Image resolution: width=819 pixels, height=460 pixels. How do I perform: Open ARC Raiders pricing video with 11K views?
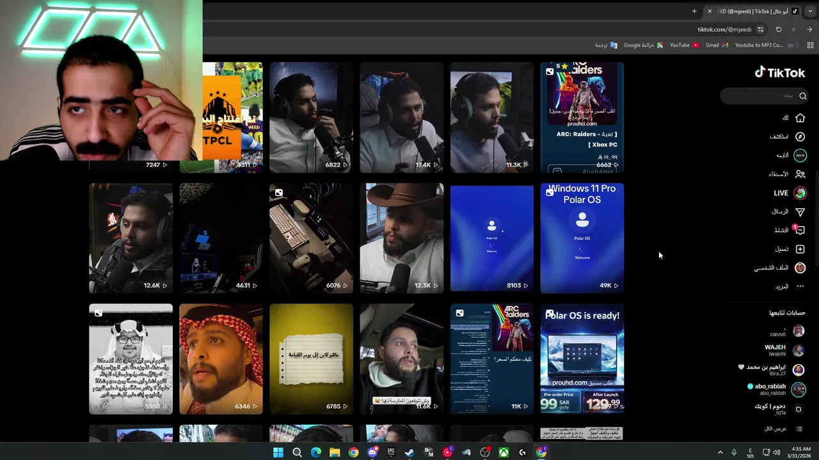[x=492, y=359]
